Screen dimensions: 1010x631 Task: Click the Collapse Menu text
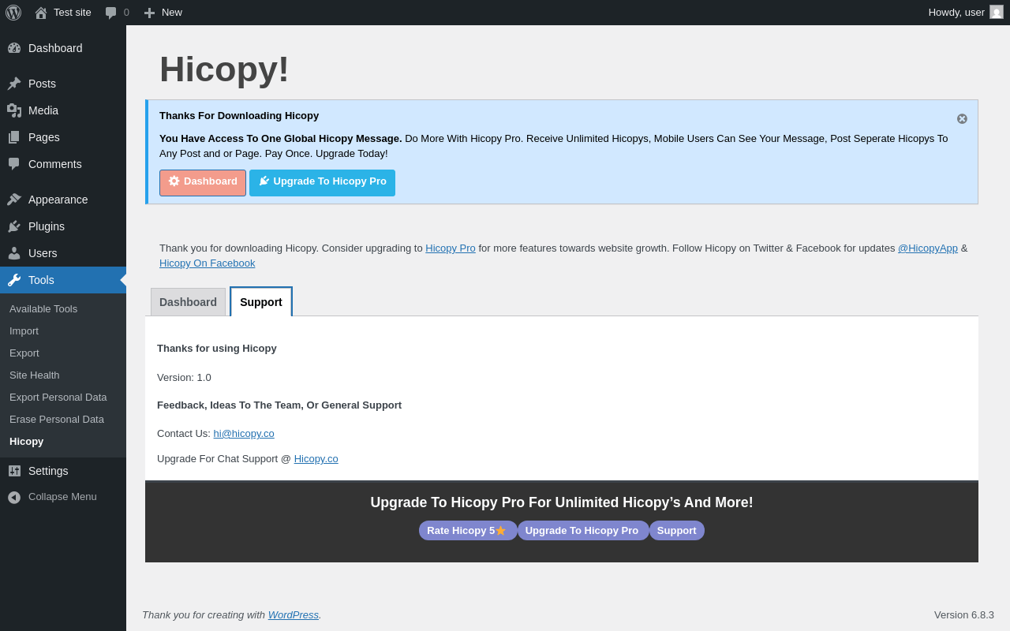[62, 496]
